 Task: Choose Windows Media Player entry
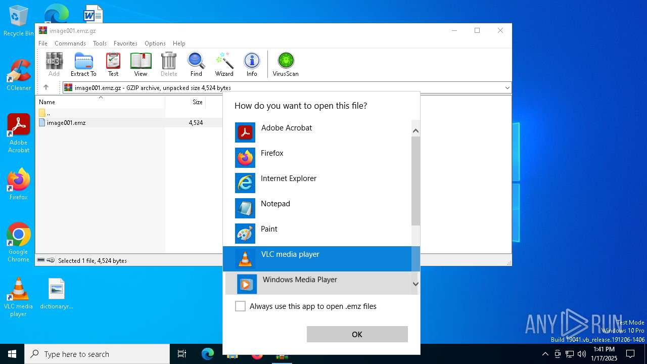click(317, 283)
